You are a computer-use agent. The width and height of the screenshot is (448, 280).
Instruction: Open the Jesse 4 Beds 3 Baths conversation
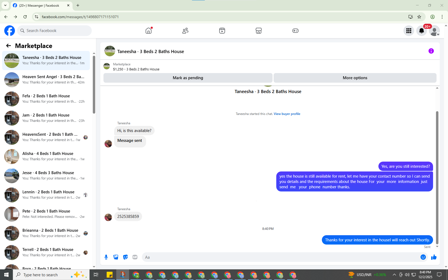[46, 176]
